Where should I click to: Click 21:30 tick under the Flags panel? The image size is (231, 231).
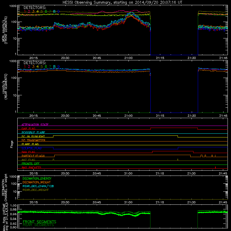pos(191,174)
